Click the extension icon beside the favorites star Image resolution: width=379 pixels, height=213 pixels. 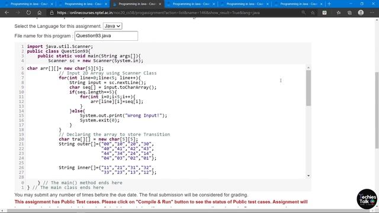[x=325, y=12]
